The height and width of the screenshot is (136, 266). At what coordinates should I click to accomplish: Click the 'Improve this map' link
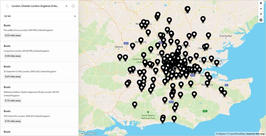[x=255, y=134]
